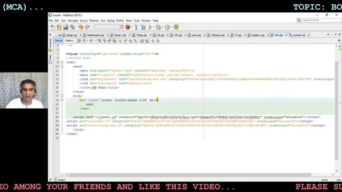Click the green circular apply-changes icon

coord(176,27)
